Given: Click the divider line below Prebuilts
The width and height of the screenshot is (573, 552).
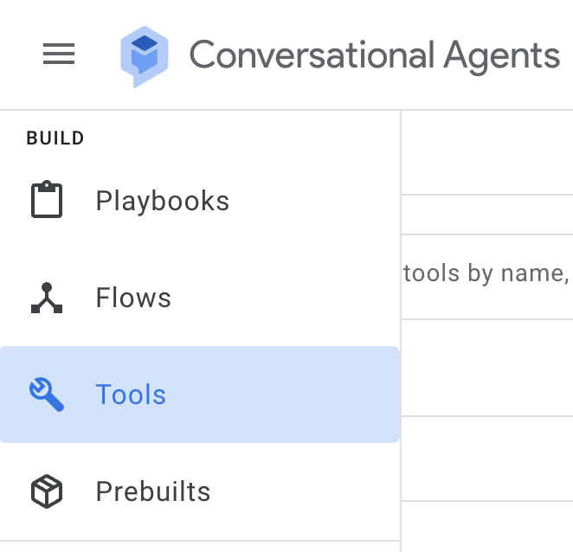Looking at the screenshot, I should click(199, 542).
